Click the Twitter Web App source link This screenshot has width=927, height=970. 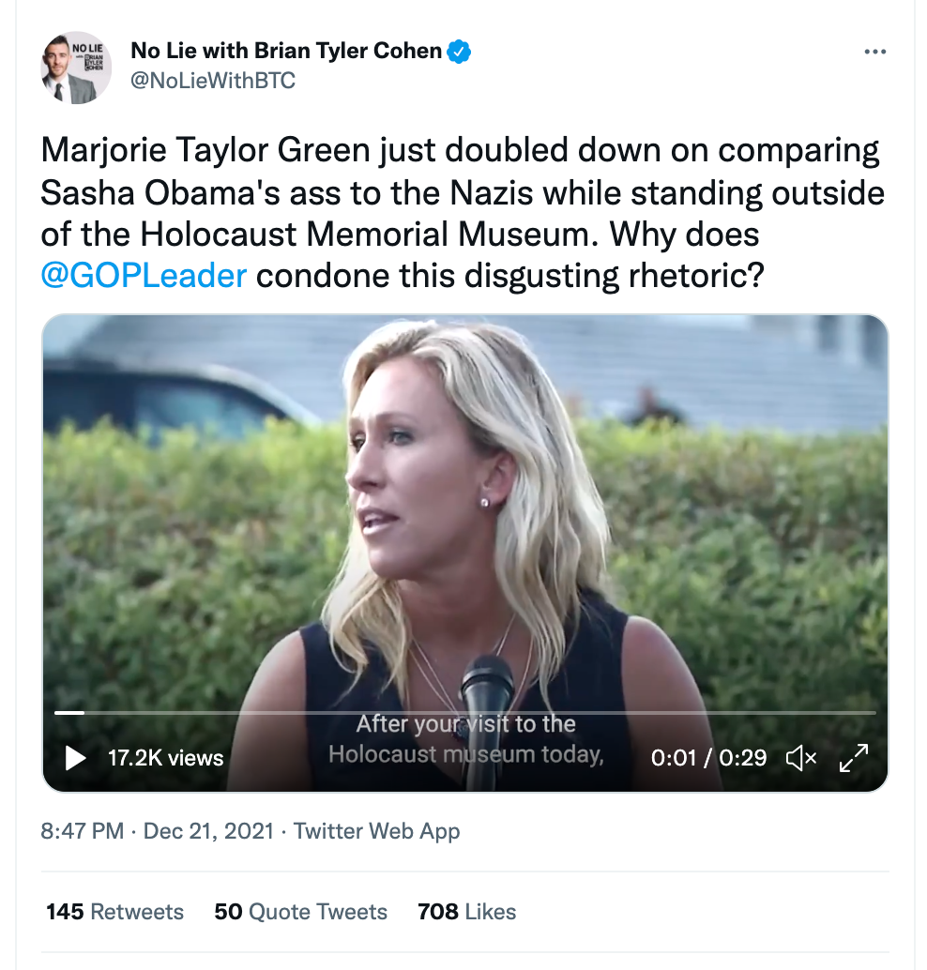(x=377, y=831)
